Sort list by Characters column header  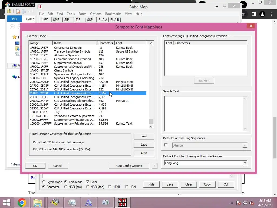click(106, 43)
